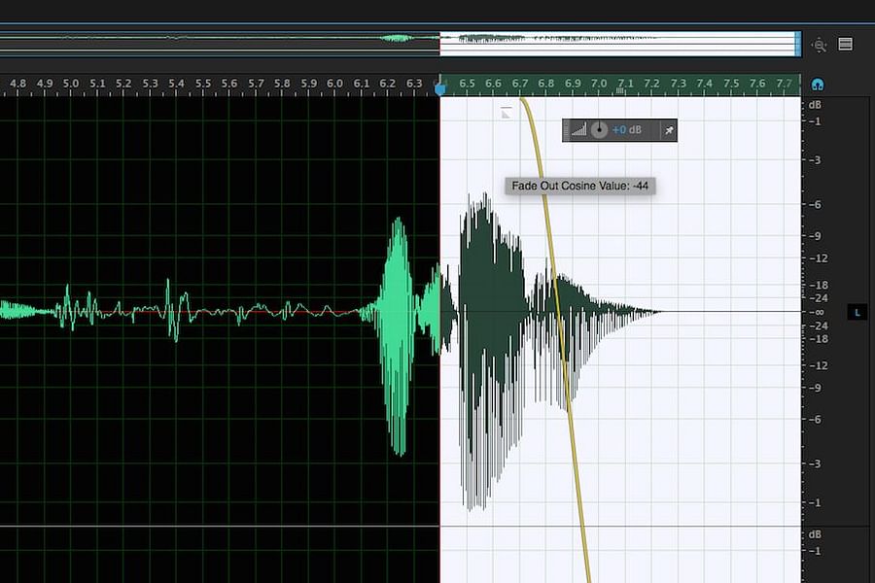Screen dimensions: 875x583
Task: Select the zoom navigator icon
Action: [x=820, y=44]
